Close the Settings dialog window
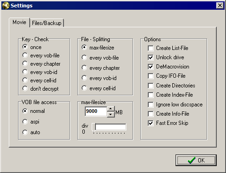 point(220,6)
